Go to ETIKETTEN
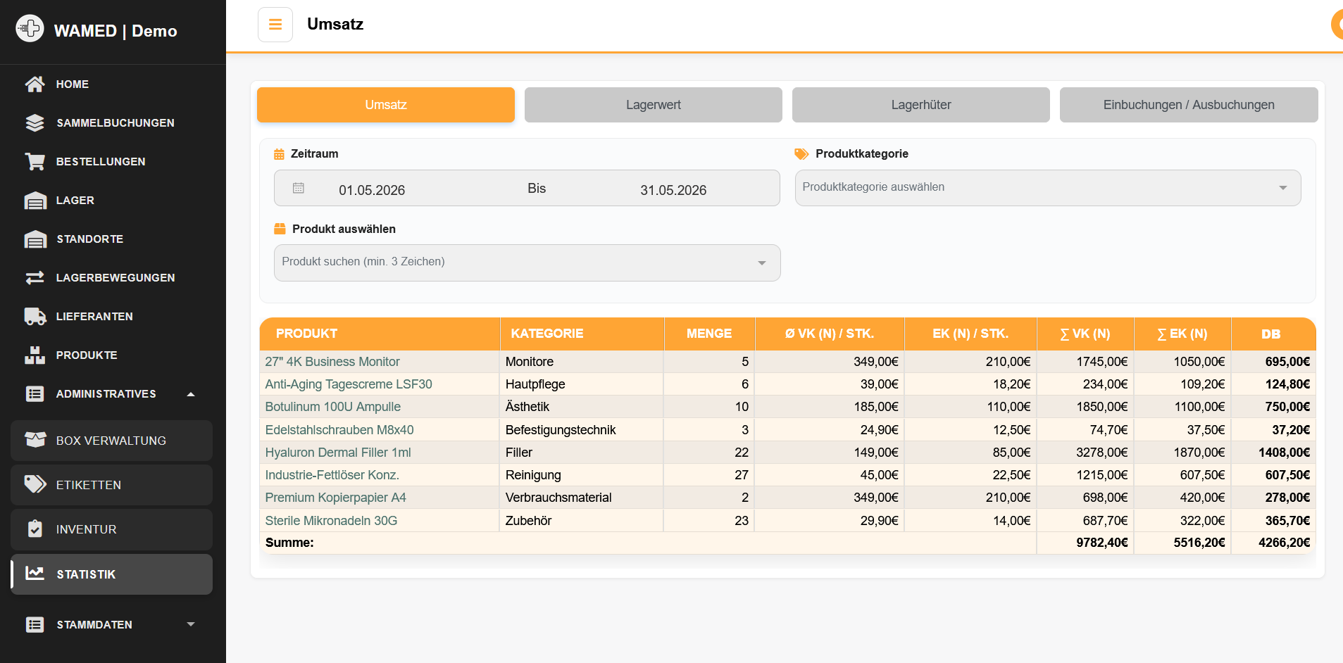This screenshot has width=1343, height=663. pyautogui.click(x=111, y=485)
